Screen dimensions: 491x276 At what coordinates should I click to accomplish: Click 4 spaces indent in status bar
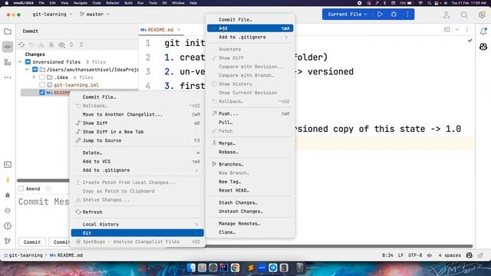point(450,255)
